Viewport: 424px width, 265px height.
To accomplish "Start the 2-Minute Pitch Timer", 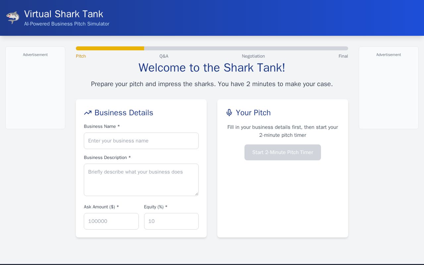I will 283,152.
